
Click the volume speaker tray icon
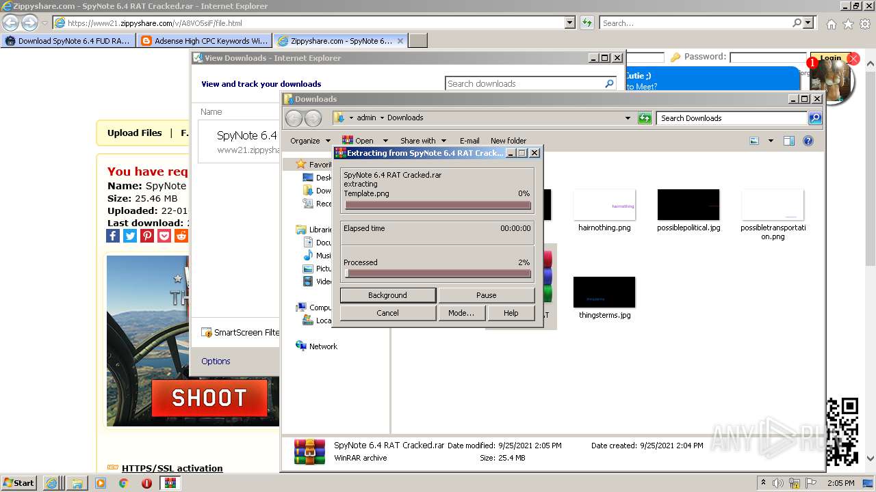coord(778,483)
